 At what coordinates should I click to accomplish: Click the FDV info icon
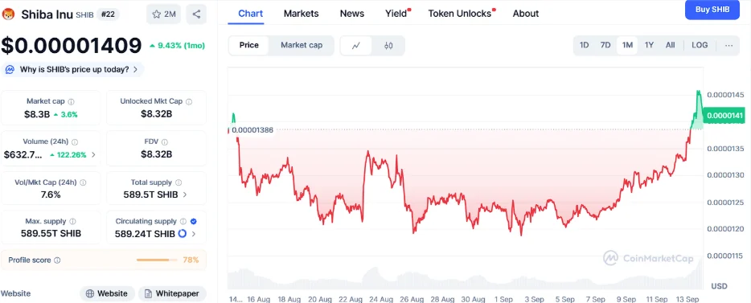[x=165, y=141]
